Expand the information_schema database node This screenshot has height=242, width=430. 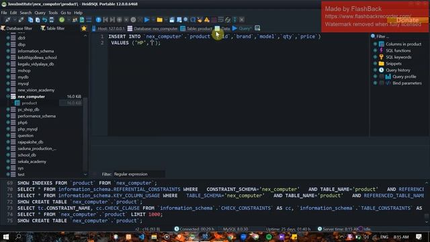click(8, 51)
